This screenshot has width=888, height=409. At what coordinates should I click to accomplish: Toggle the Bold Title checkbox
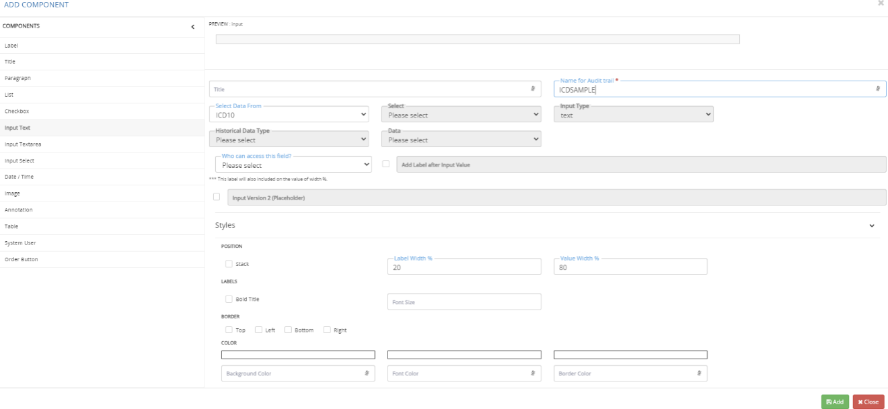point(229,299)
